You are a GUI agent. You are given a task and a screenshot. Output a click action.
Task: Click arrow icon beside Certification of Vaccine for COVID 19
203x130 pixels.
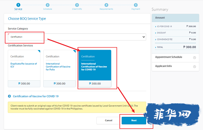[9, 96]
